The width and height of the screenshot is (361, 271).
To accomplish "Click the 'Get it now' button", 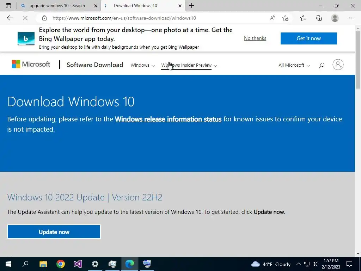I will (309, 38).
